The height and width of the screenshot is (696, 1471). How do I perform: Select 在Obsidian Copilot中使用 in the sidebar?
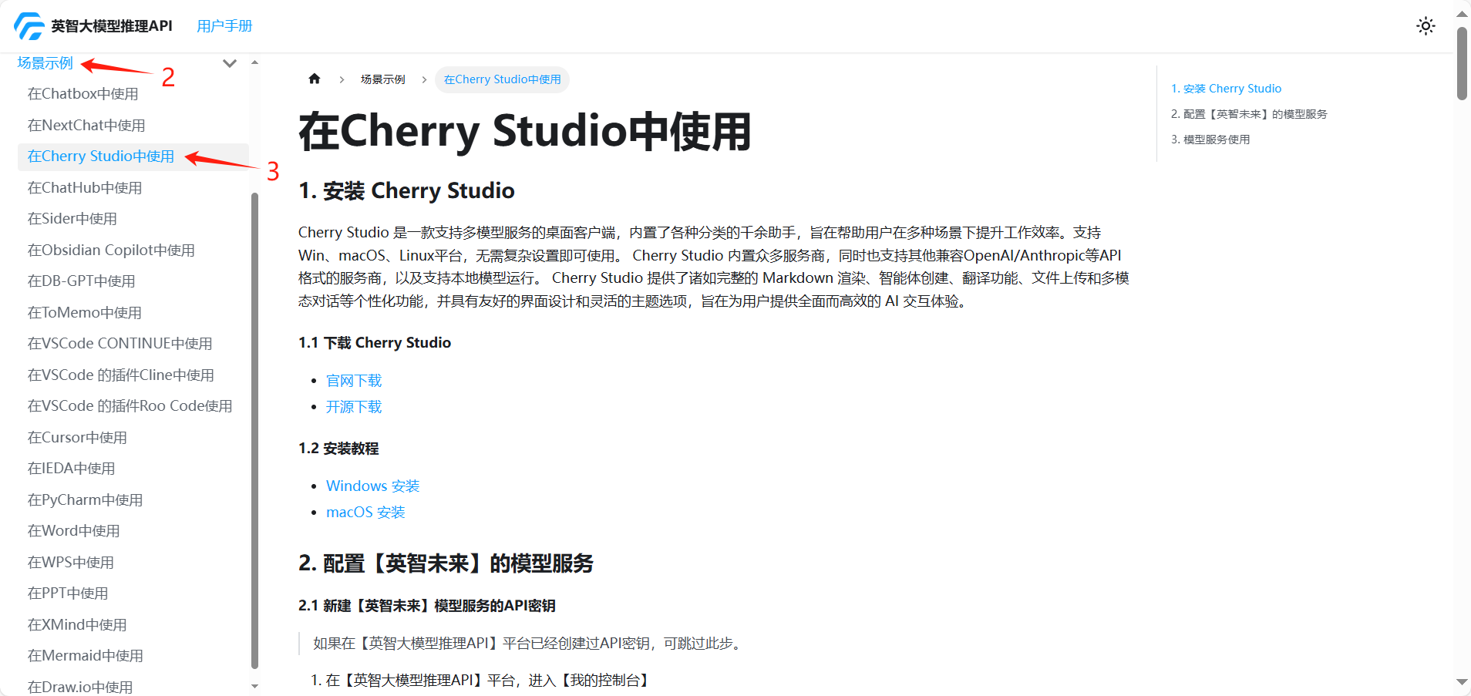[111, 250]
